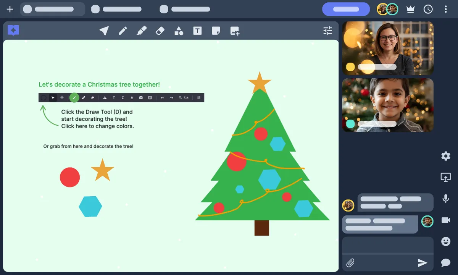Select the smiling boy video thumbnail
This screenshot has height=275, width=458.
[x=388, y=105]
